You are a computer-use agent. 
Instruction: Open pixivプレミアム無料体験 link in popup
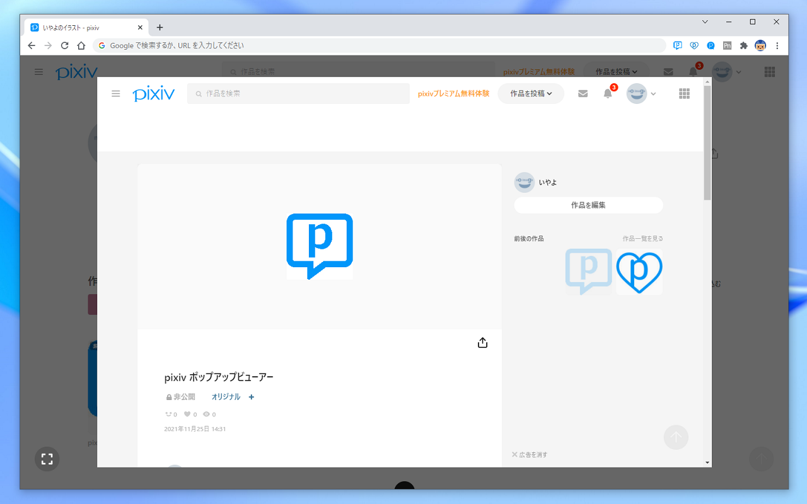point(453,93)
